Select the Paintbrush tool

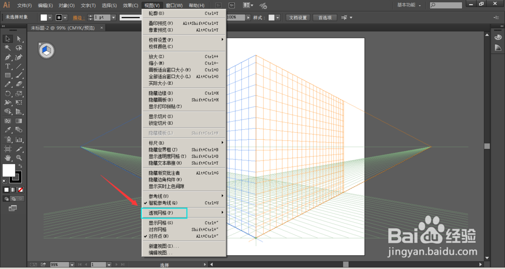coord(19,75)
